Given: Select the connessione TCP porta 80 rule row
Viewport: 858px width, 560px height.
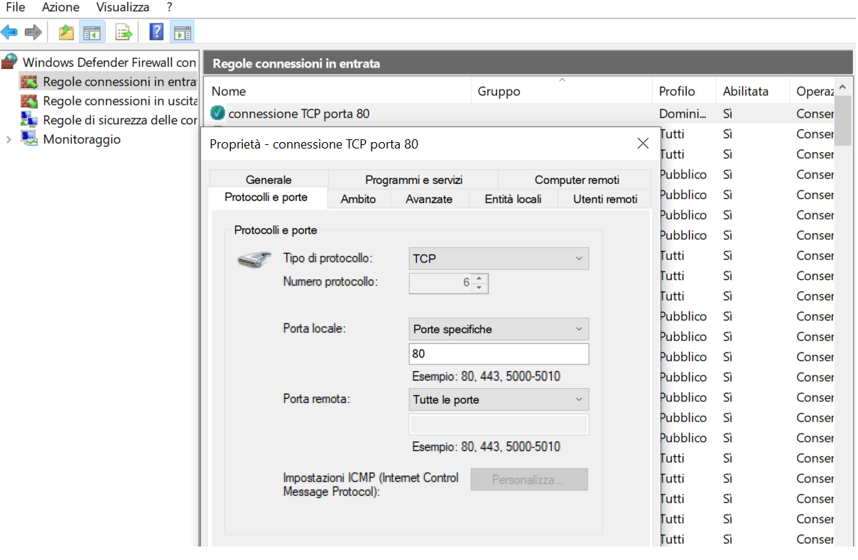Looking at the screenshot, I should [519, 114].
